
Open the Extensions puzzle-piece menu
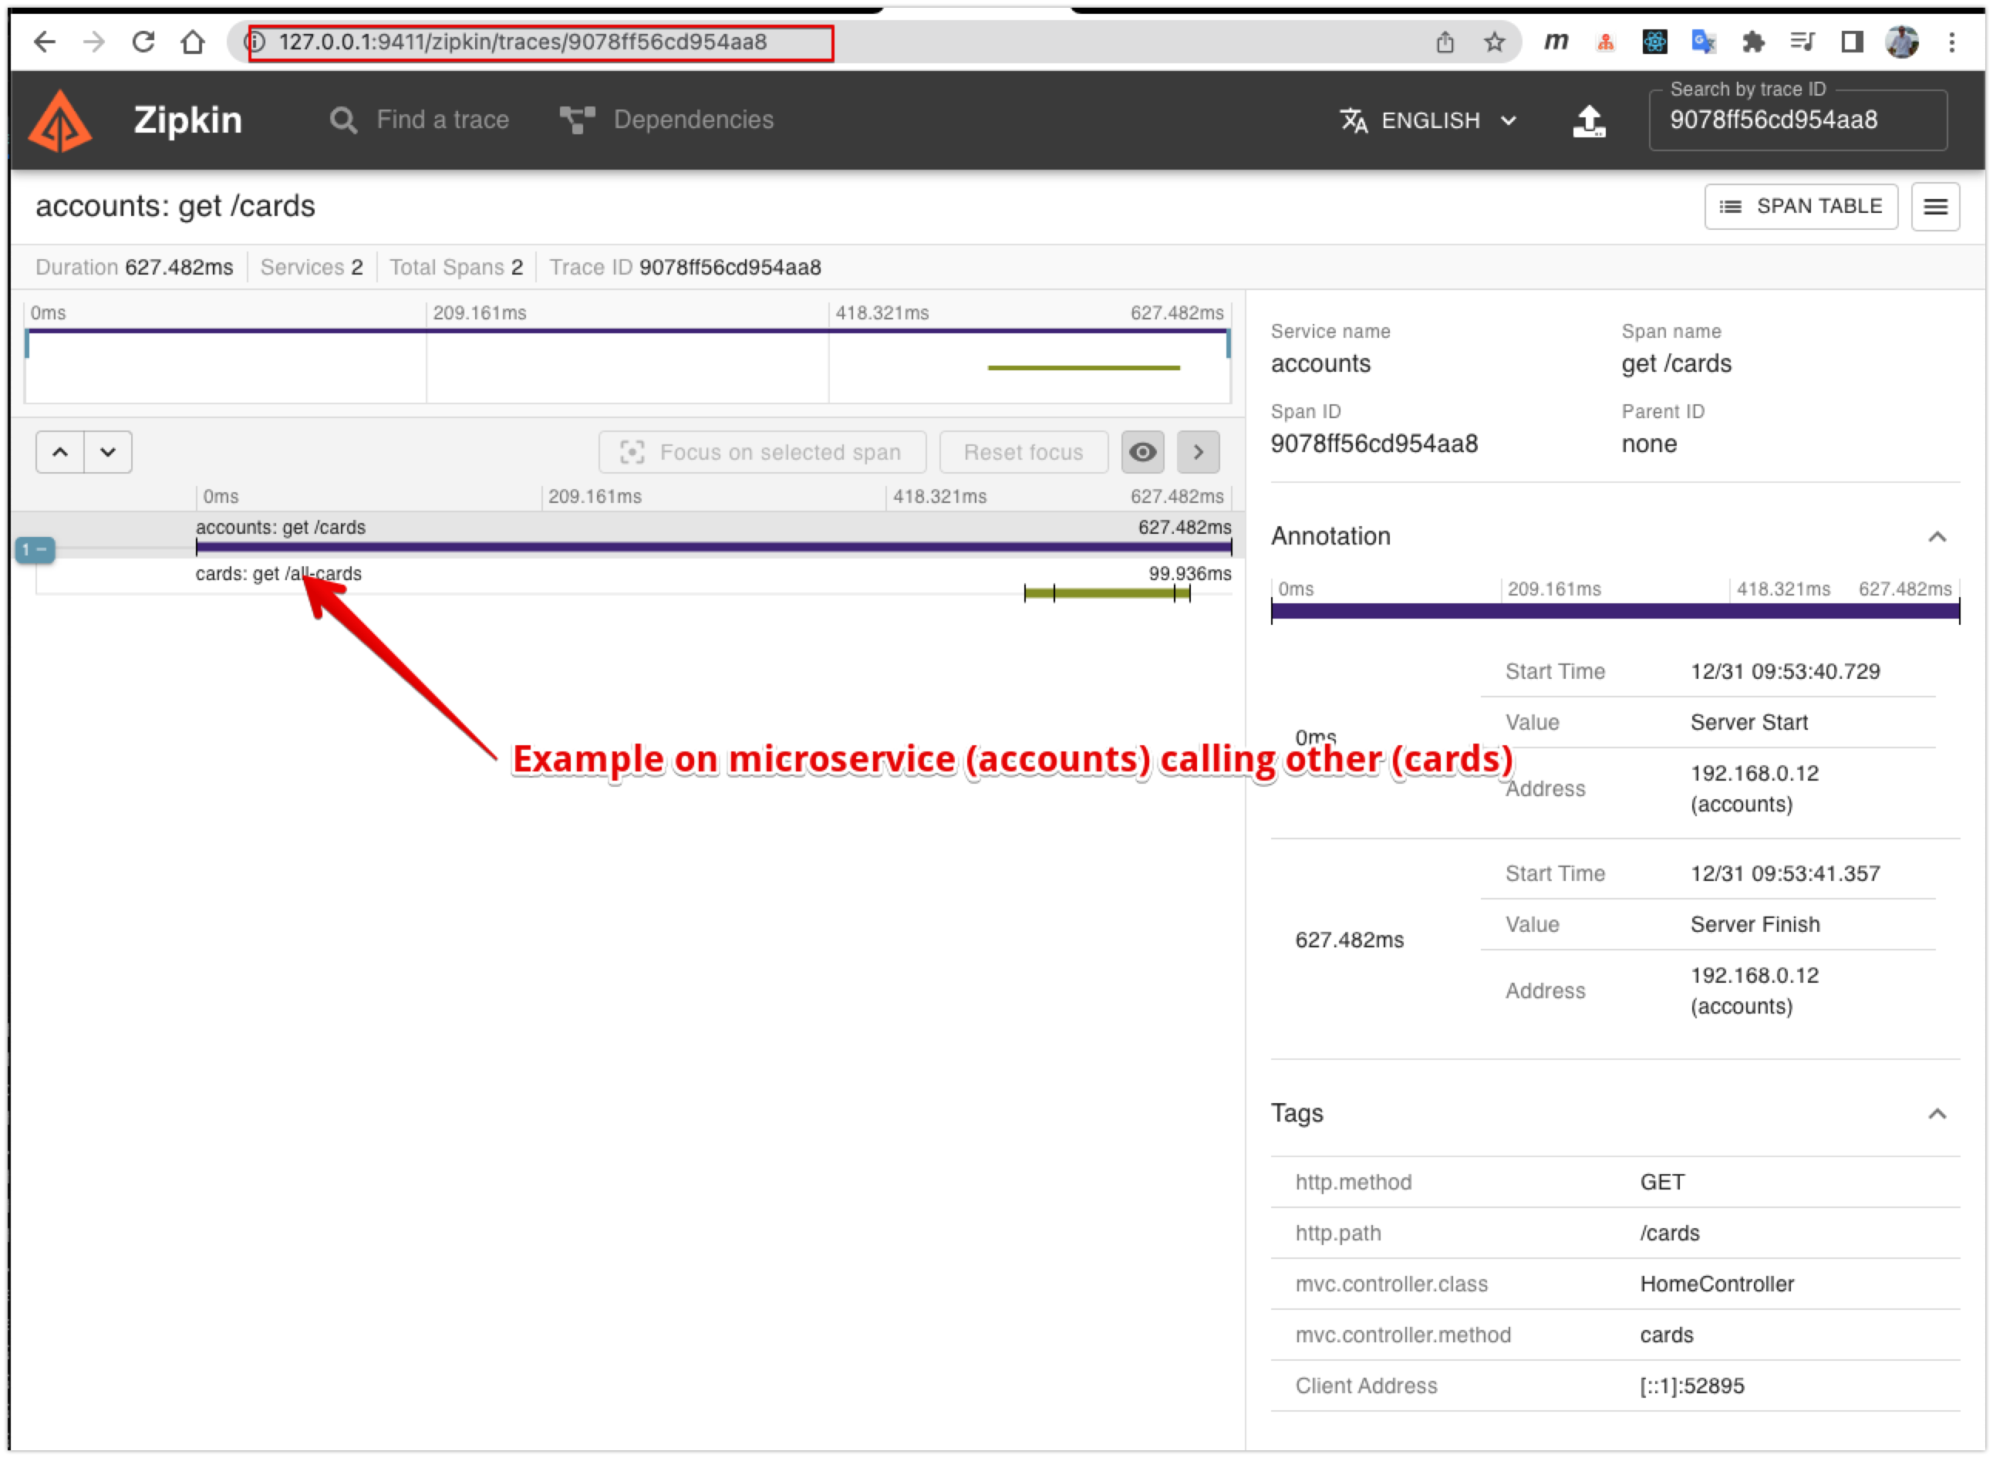pyautogui.click(x=1753, y=42)
